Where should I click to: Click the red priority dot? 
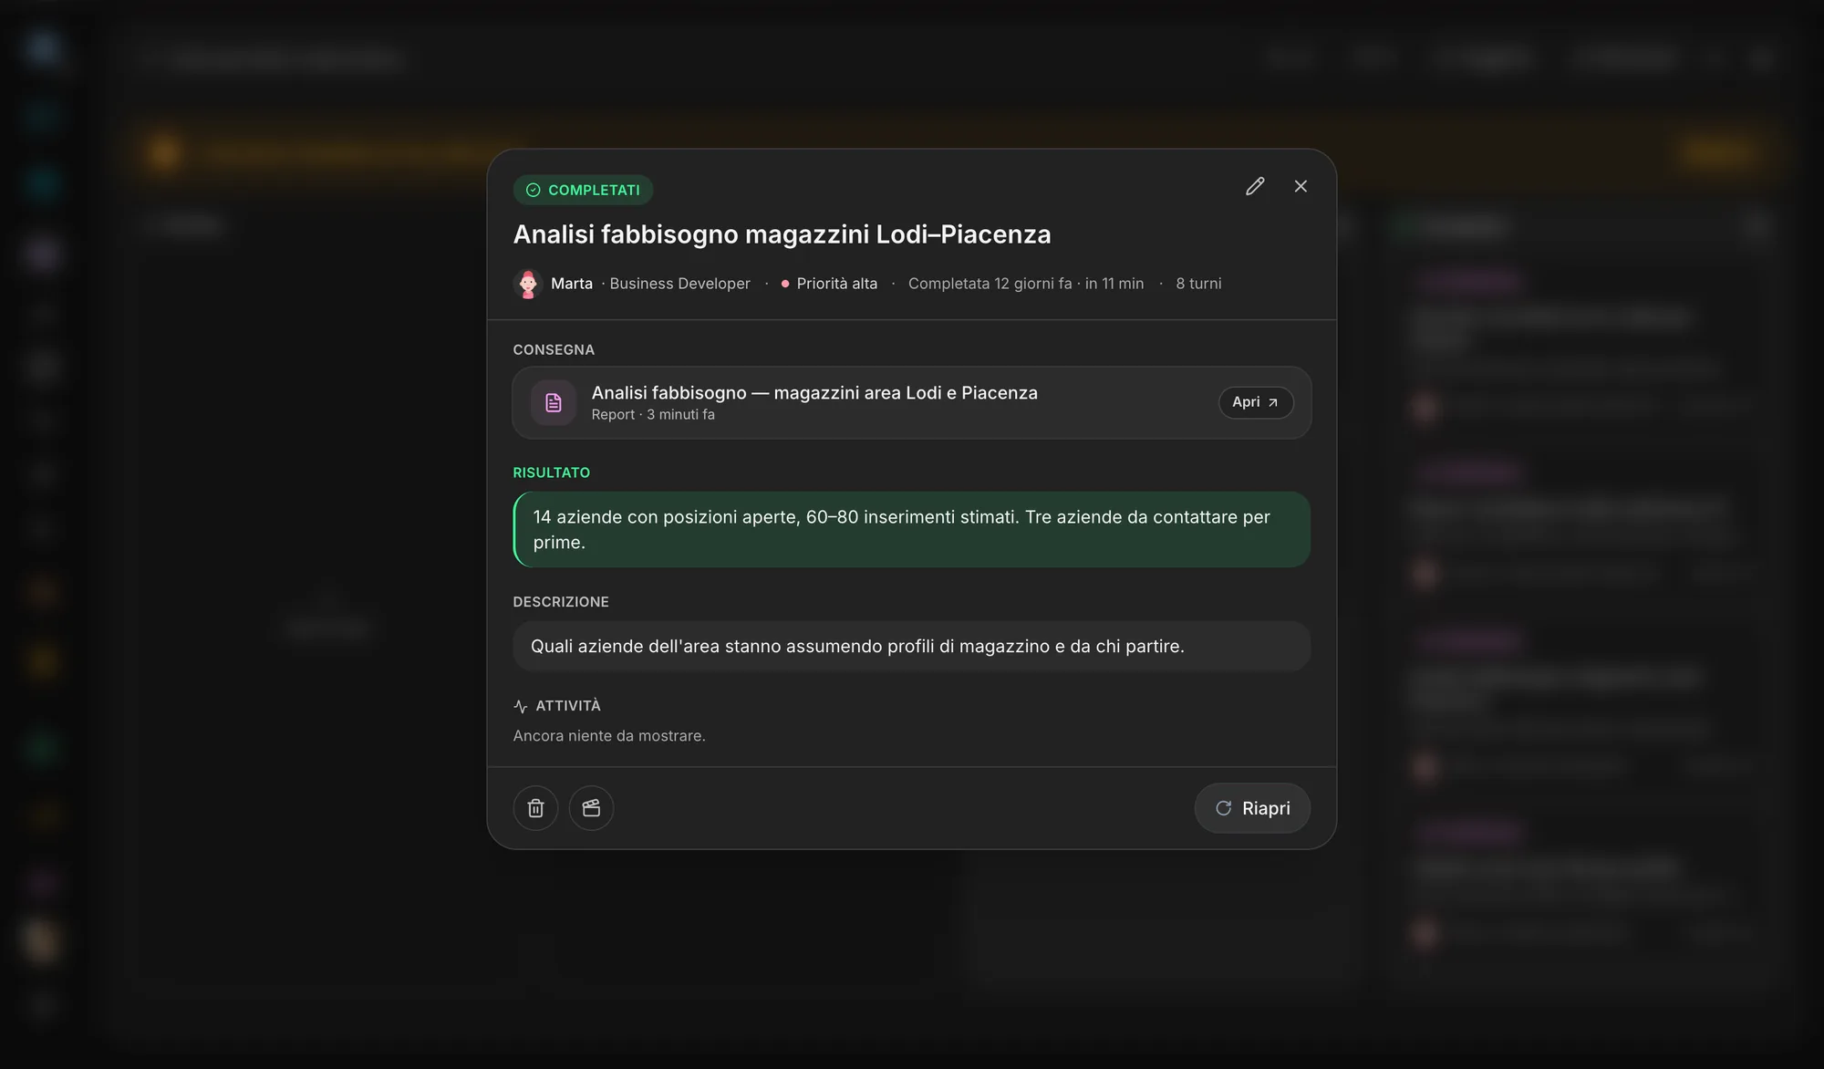pyautogui.click(x=784, y=284)
